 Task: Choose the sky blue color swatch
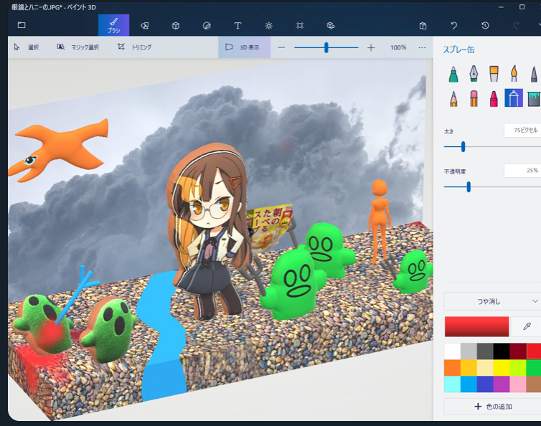pyautogui.click(x=469, y=384)
